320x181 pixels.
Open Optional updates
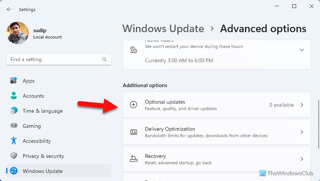pos(217,105)
